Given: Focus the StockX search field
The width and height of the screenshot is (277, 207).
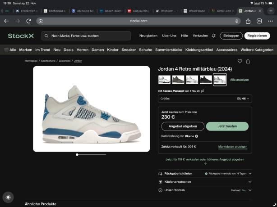Looking at the screenshot, I should click(86, 36).
